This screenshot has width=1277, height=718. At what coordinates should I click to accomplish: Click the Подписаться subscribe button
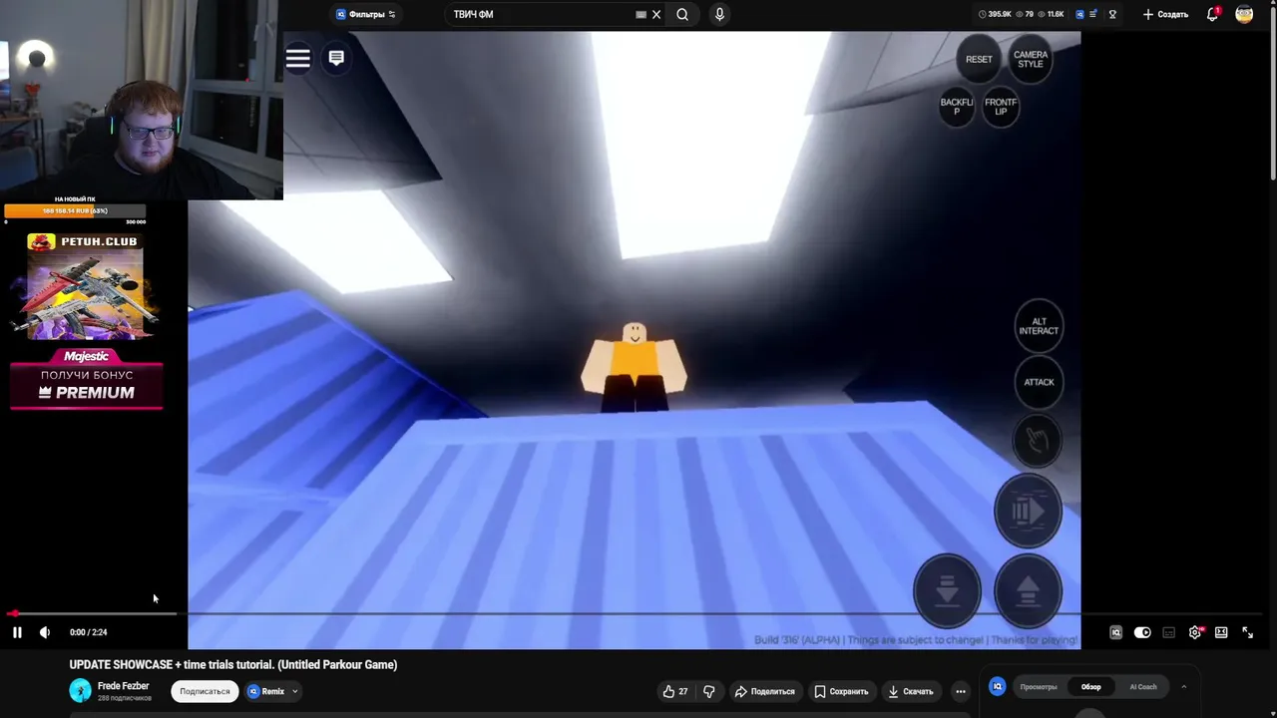pyautogui.click(x=205, y=691)
